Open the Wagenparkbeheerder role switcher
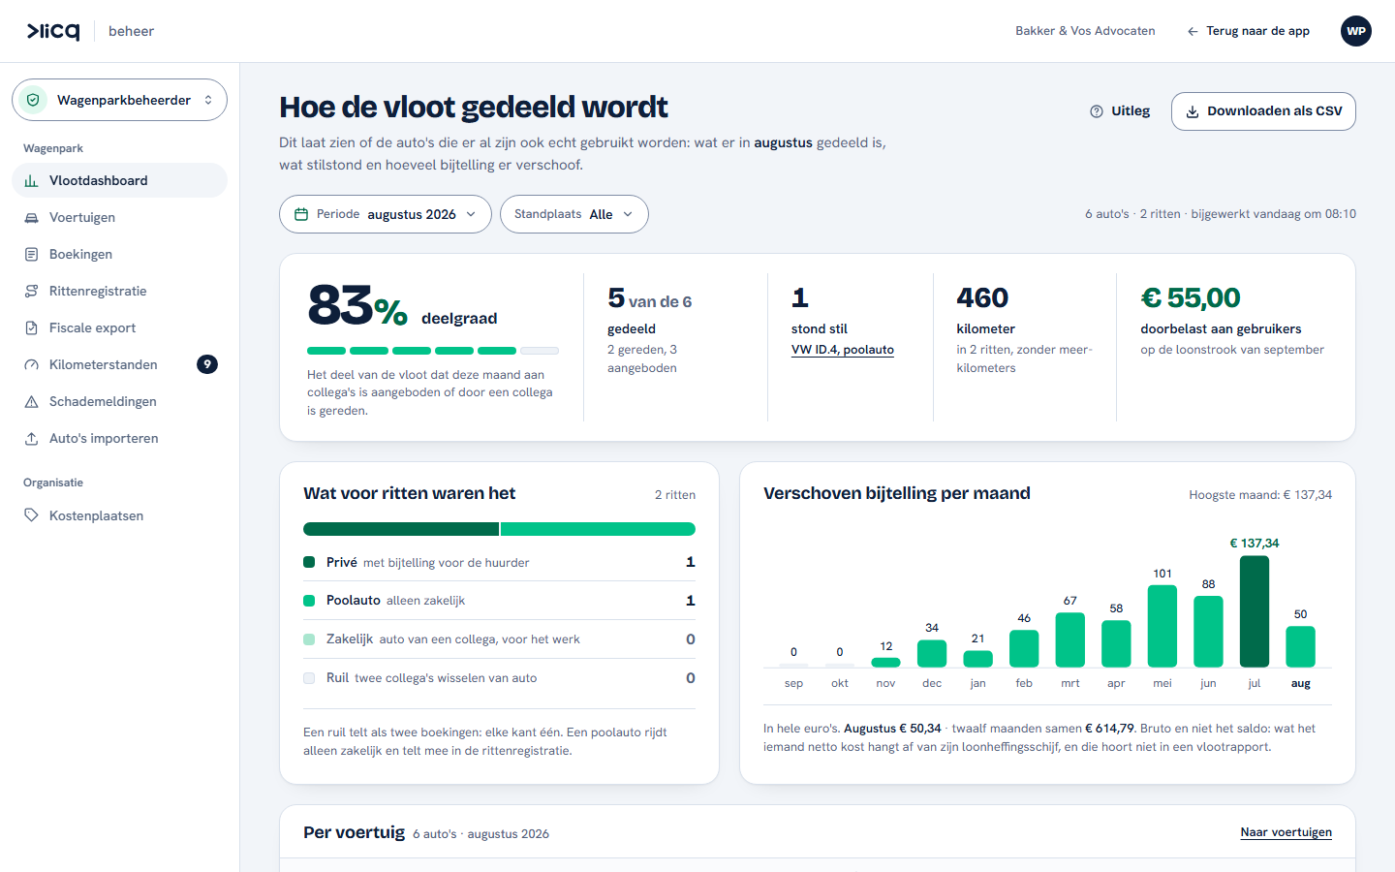This screenshot has height=872, width=1395. pos(119,100)
